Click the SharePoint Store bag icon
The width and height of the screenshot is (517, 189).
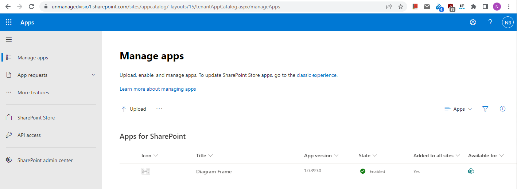[x=9, y=118]
